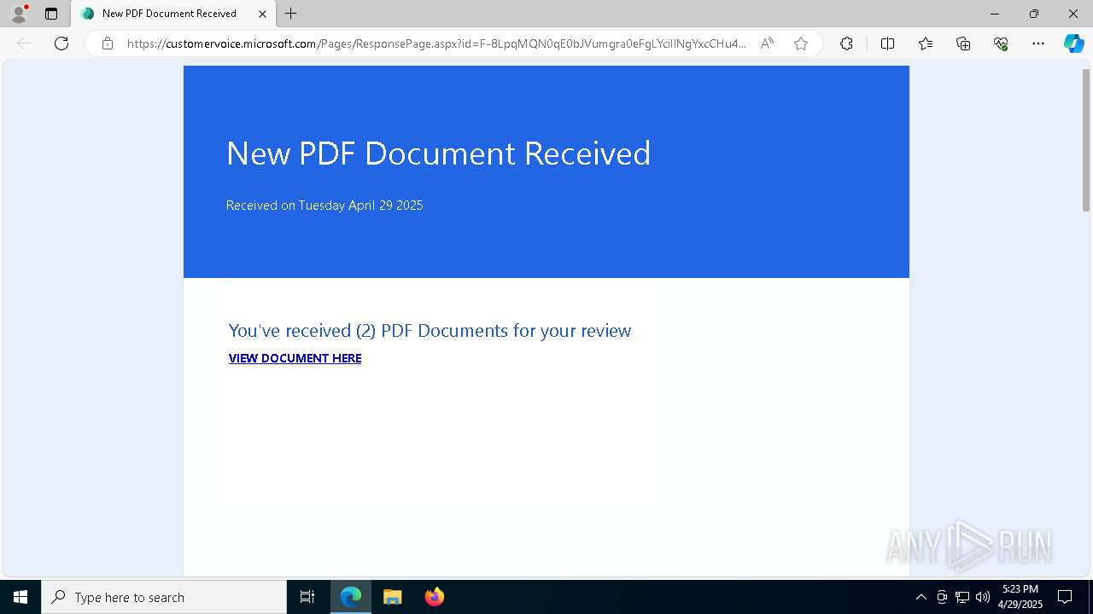View site information lock icon

pyautogui.click(x=107, y=43)
